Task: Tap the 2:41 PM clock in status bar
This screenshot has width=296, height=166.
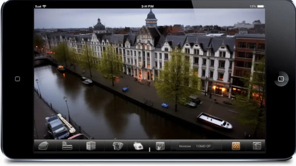Action: pyautogui.click(x=147, y=7)
